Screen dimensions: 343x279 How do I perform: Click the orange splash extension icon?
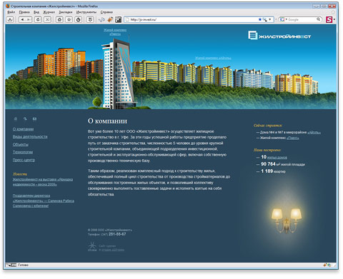click(110, 20)
